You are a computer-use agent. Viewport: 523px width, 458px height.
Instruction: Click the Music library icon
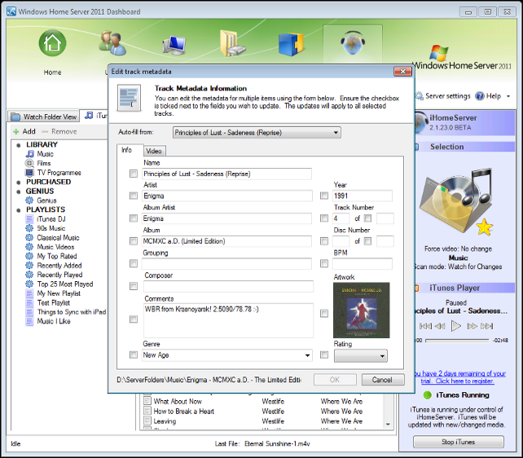30,154
